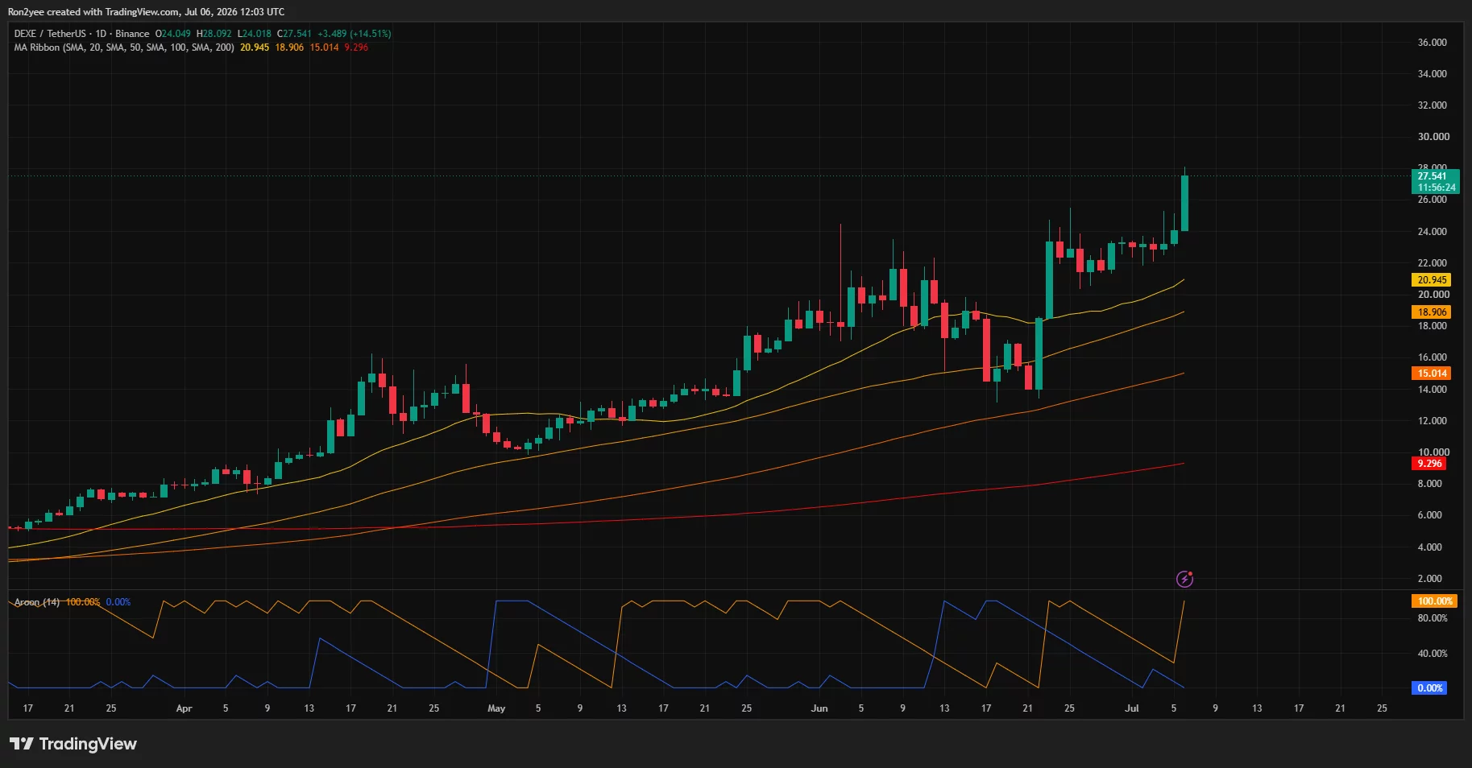Click the Jun label on time axis
Screen dimensions: 1472x768
click(819, 708)
